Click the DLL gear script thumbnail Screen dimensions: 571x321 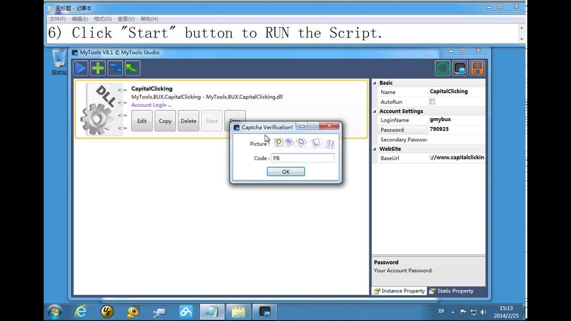pos(103,110)
